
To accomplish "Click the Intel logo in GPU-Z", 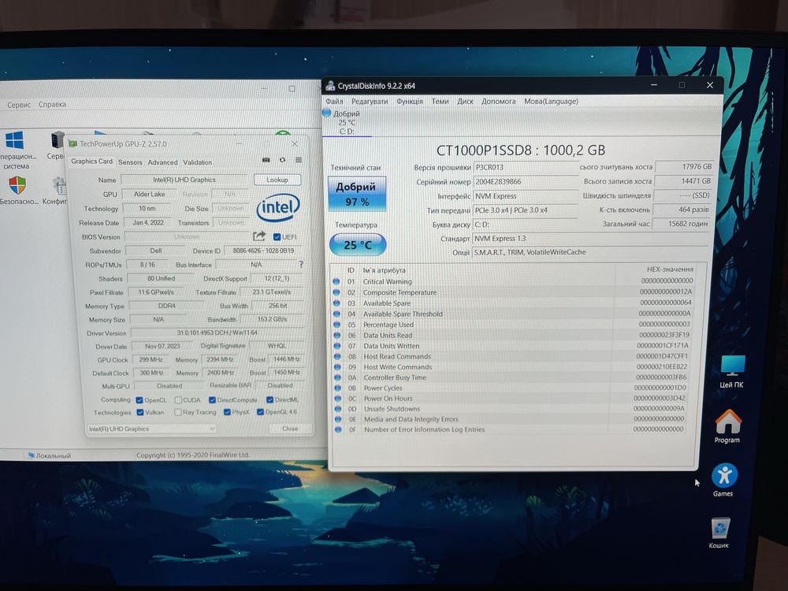I will click(x=278, y=208).
